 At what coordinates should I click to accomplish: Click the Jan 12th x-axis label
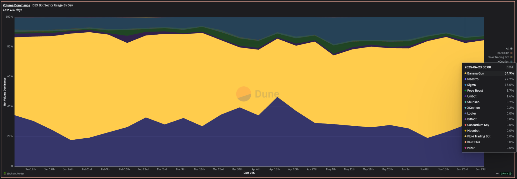click(x=31, y=169)
